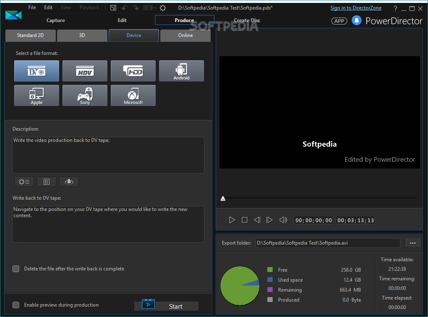Image resolution: width=428 pixels, height=317 pixels.
Task: Open the Edit menu
Action: coord(48,7)
